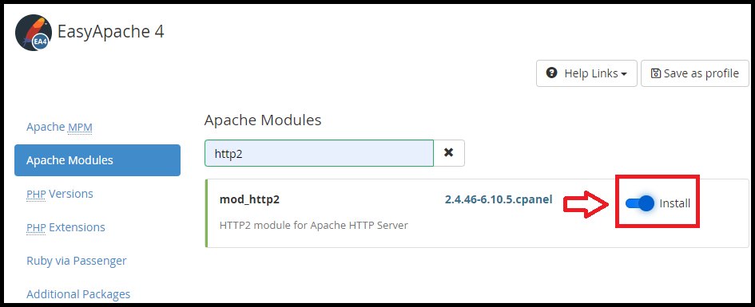
Task: Click the Apache Modules page heading
Action: [262, 120]
